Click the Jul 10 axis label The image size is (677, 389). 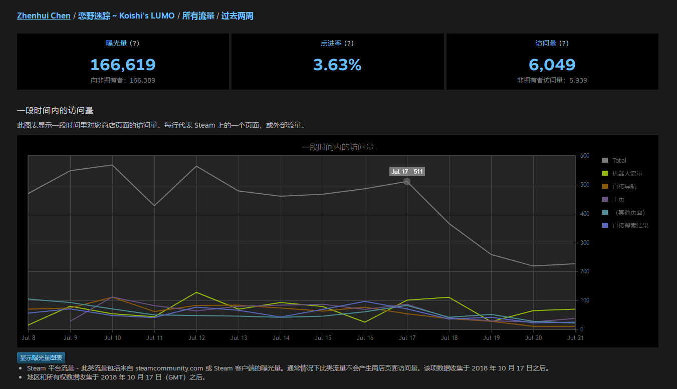(112, 338)
